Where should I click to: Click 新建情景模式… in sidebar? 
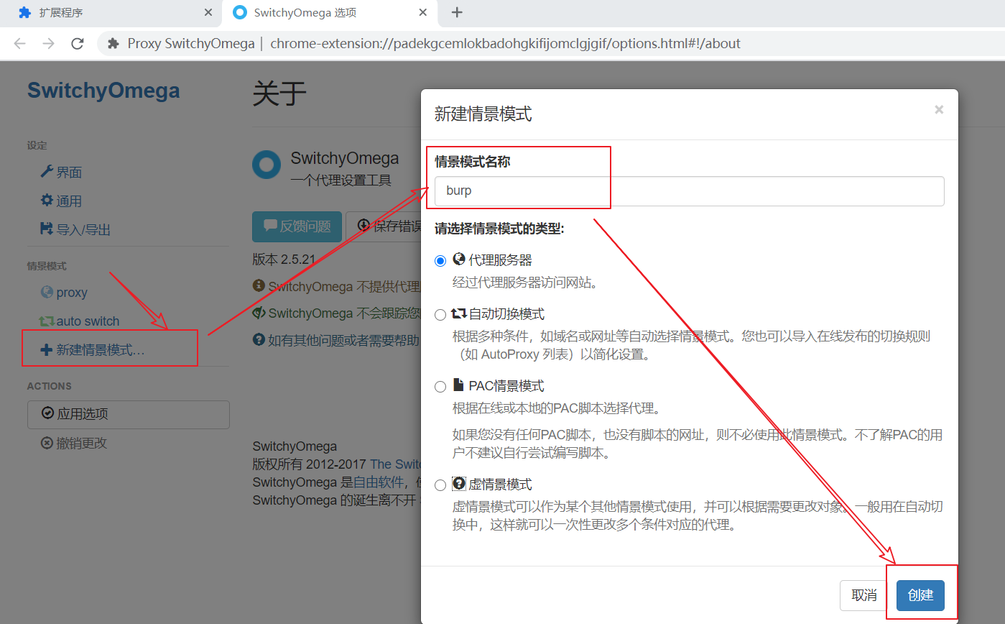pyautogui.click(x=93, y=350)
